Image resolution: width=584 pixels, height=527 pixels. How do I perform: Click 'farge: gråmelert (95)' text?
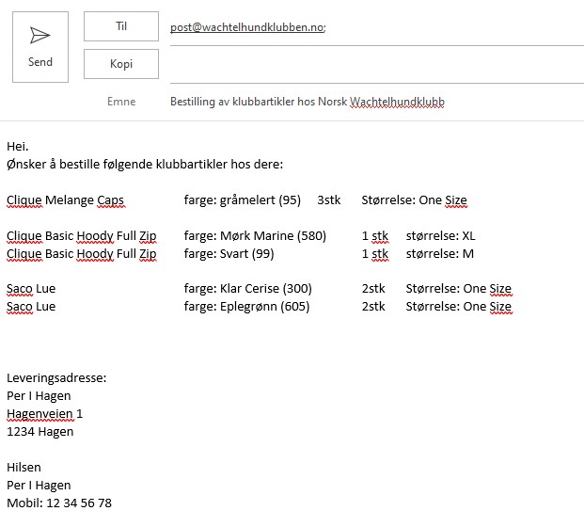(x=242, y=200)
